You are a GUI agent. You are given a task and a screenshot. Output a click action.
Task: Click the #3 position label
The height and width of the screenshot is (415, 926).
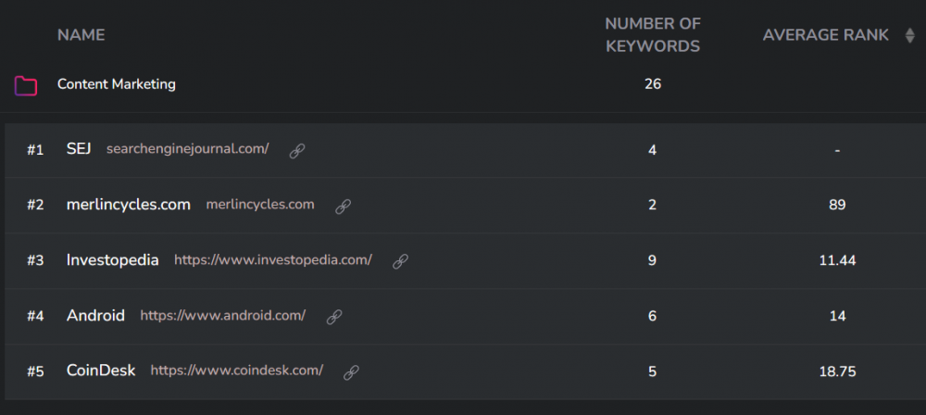click(x=35, y=260)
